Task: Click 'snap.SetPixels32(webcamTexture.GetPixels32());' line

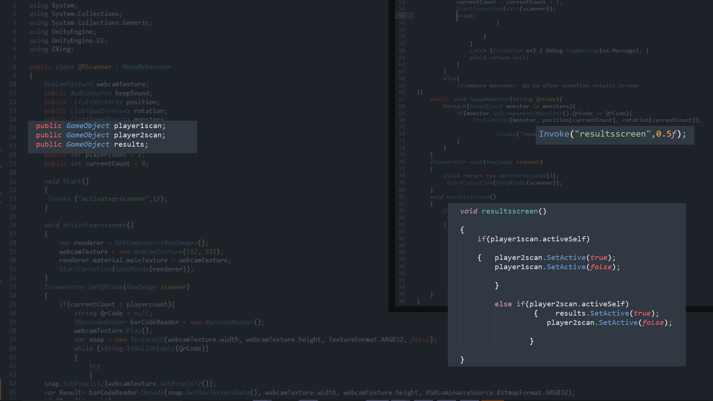Action: pos(130,384)
